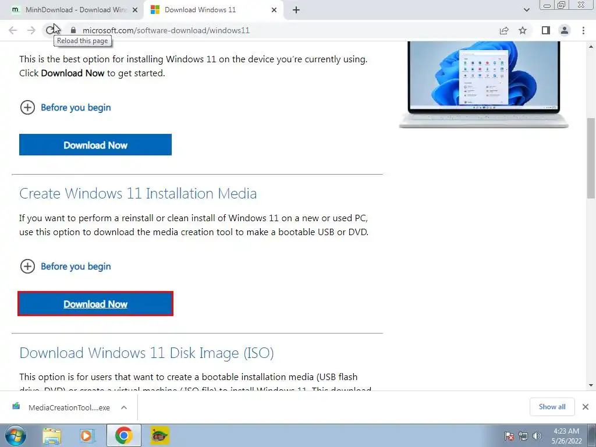
Task: Open the tab search dropdown arrow
Action: tap(526, 10)
